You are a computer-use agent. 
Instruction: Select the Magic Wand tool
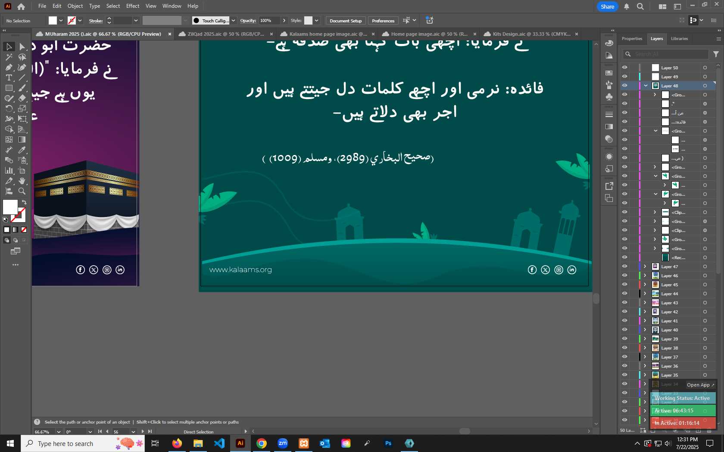pyautogui.click(x=9, y=57)
